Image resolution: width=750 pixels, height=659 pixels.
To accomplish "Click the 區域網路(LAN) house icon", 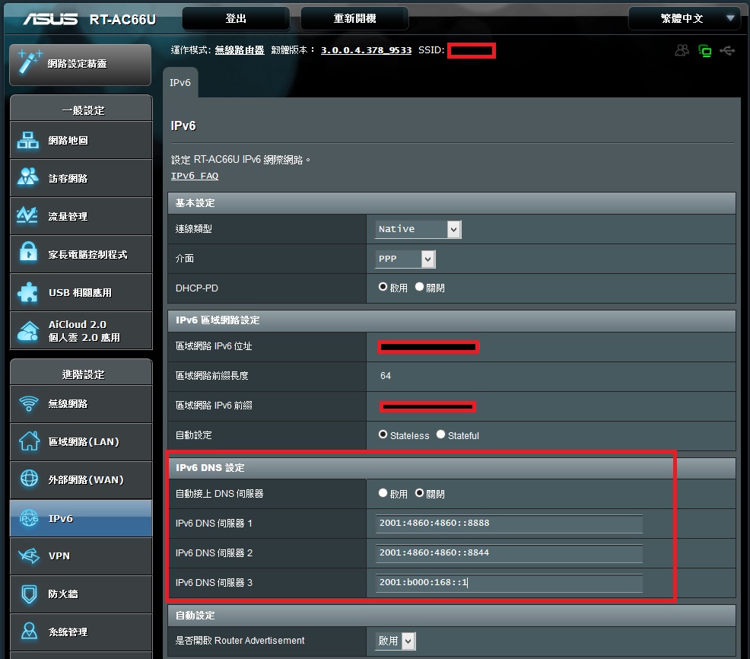I will click(29, 441).
